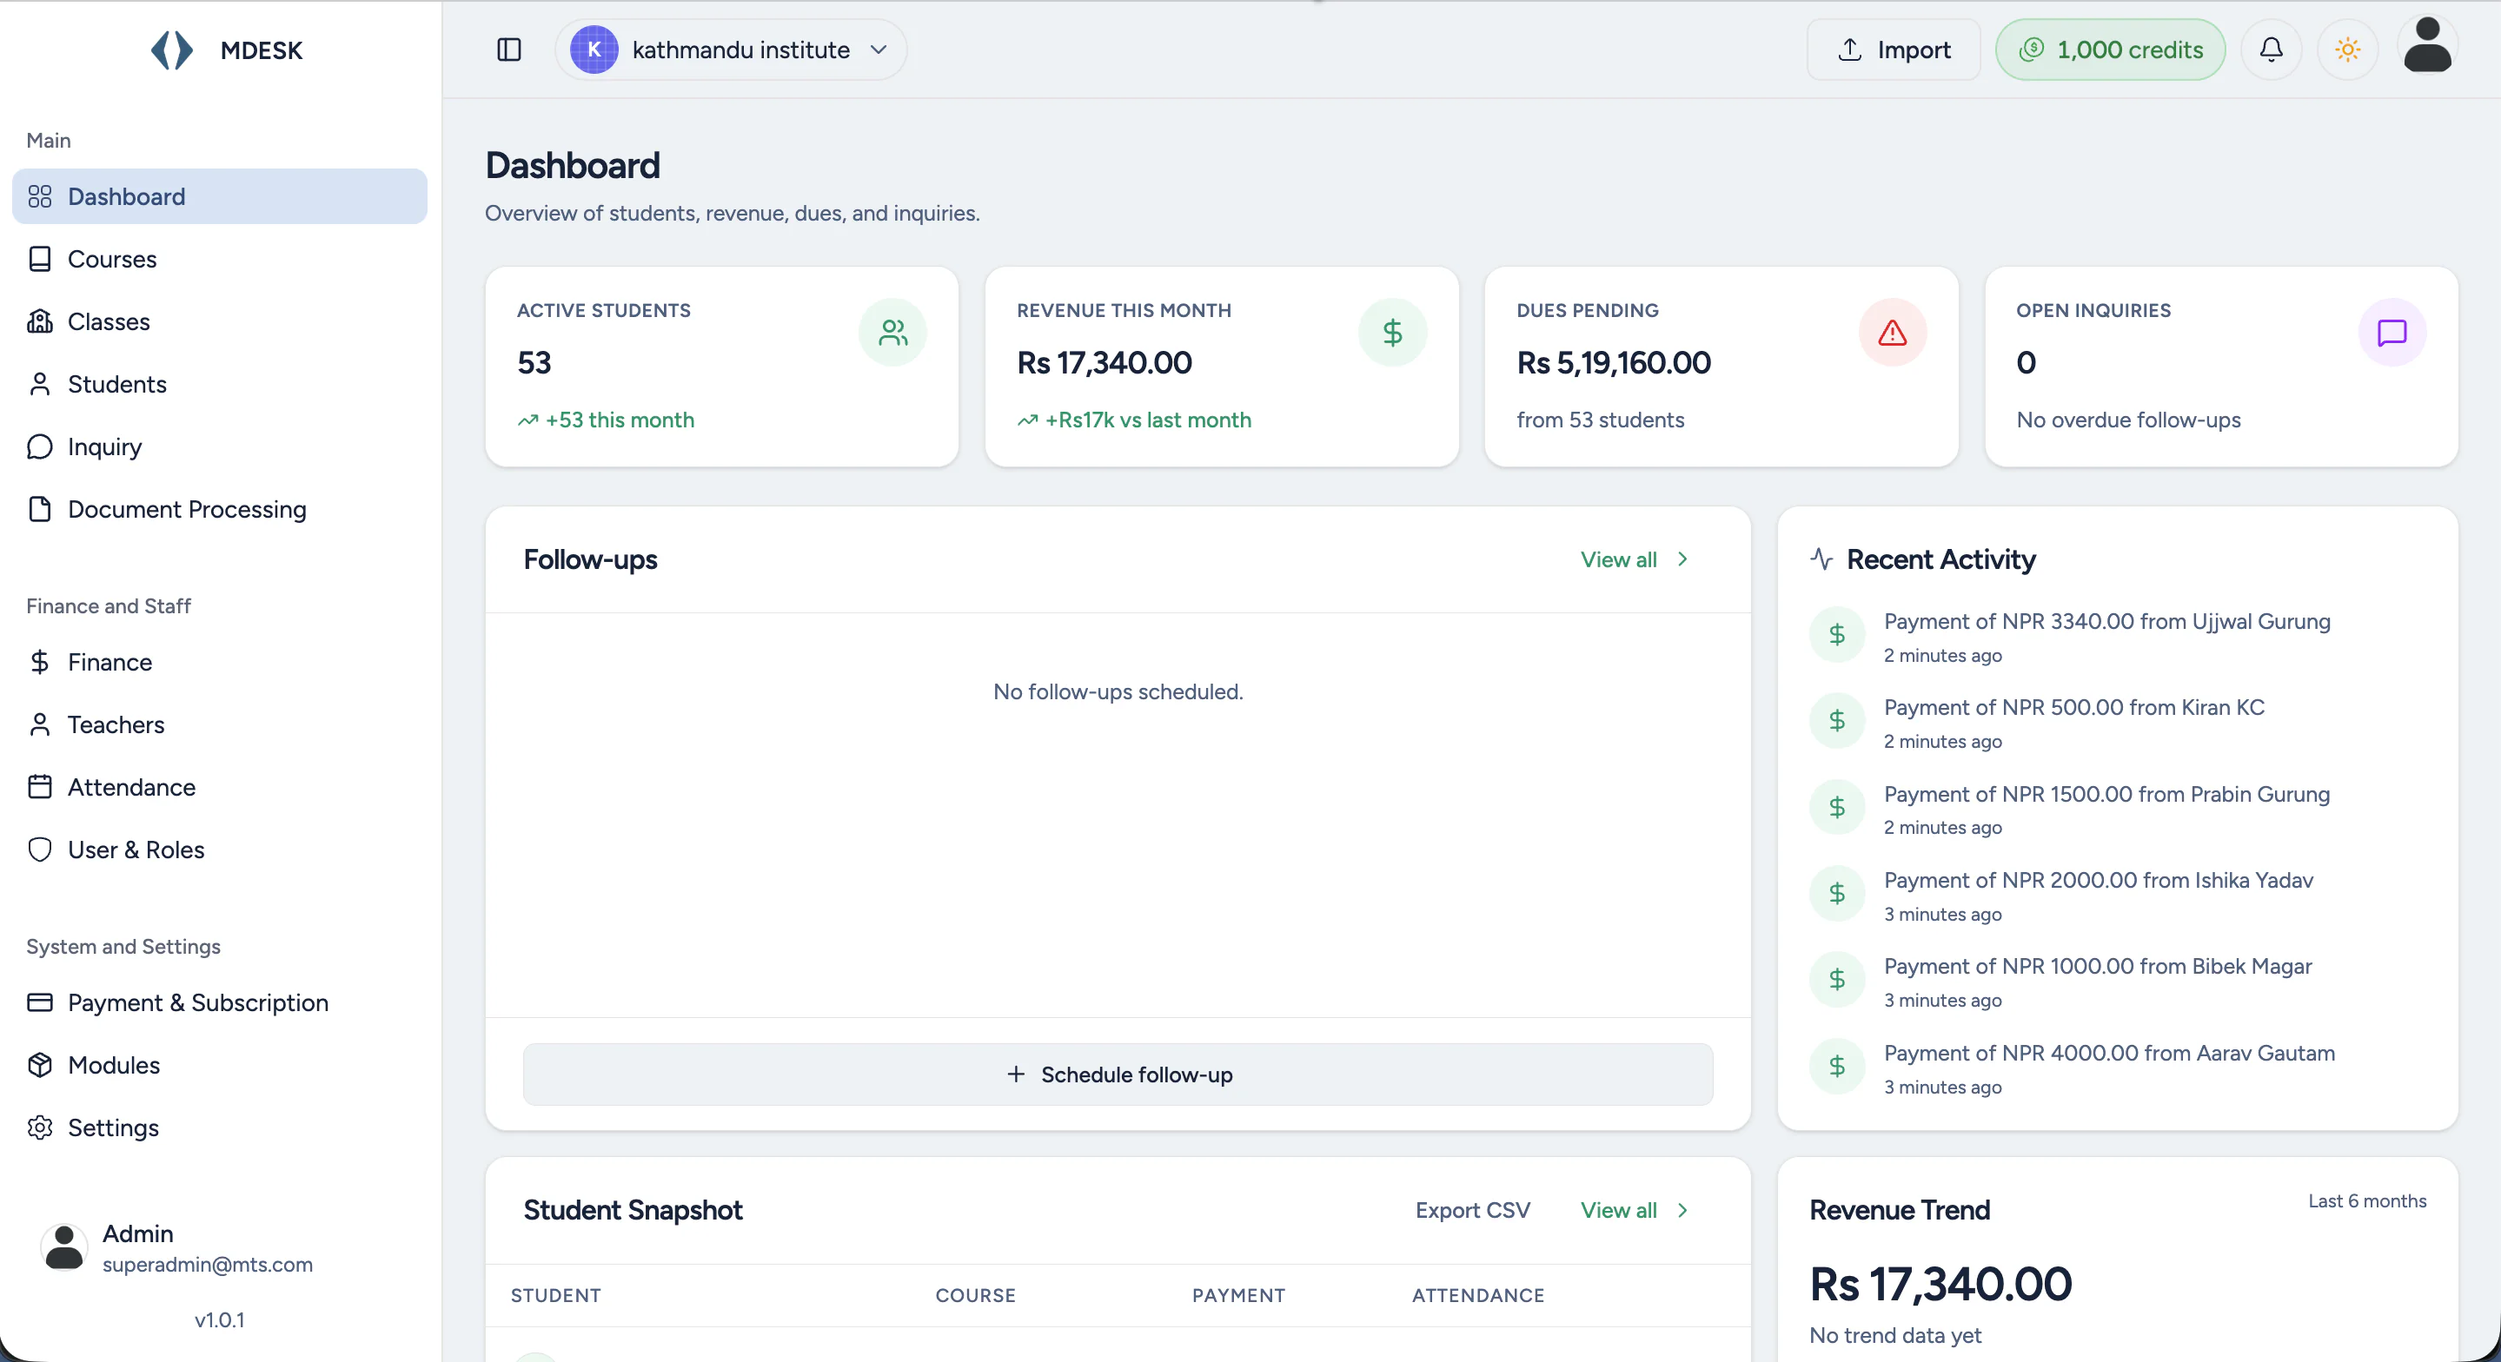Click the Bibek Magar payment activity text
2501x1362 pixels.
coord(2098,967)
